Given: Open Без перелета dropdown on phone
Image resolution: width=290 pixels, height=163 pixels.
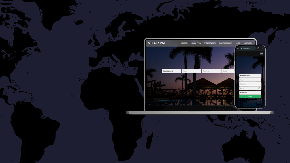Looking at the screenshot, I should coord(250,76).
